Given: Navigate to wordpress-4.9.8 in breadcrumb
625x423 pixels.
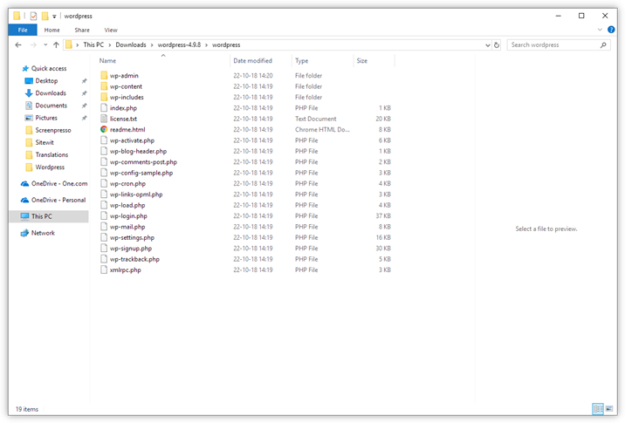Looking at the screenshot, I should (179, 45).
